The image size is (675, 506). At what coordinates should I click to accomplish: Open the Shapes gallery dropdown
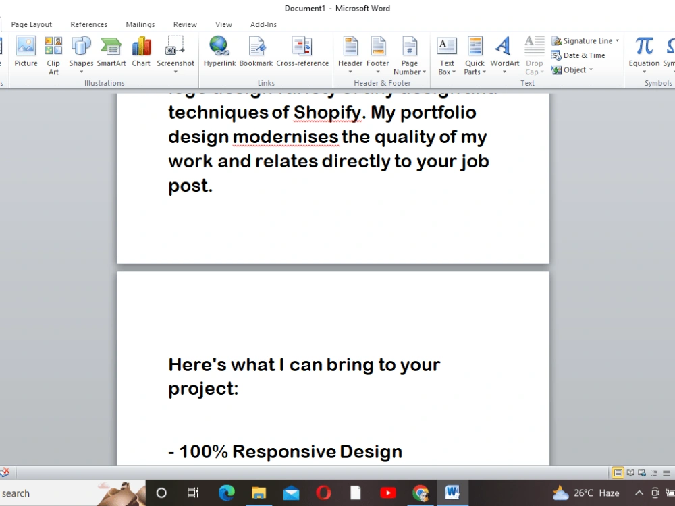[x=81, y=72]
